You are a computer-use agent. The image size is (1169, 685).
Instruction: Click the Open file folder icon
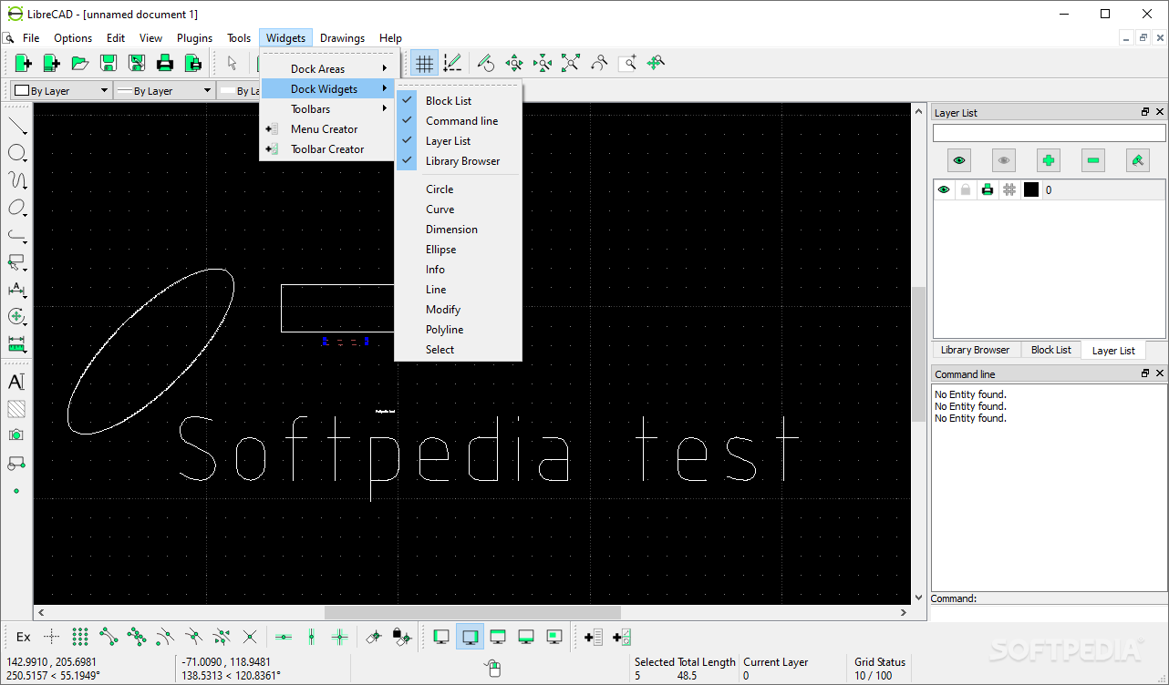tap(80, 63)
